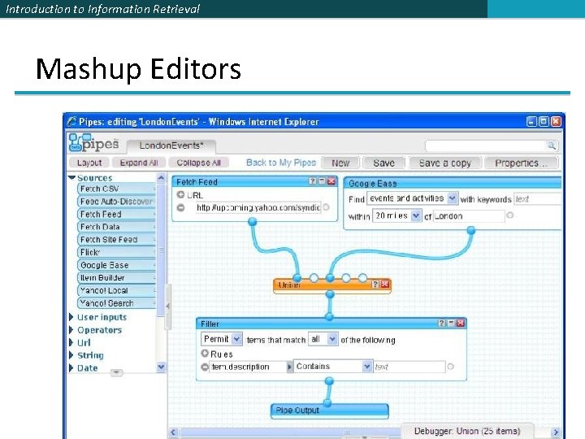Screen dimensions: 585x439
Task: Click Collapse All
Action: click(x=199, y=163)
